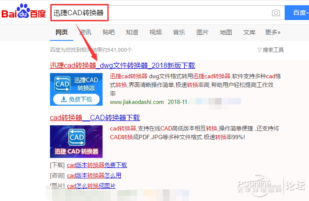Click the Baidu logo
The width and height of the screenshot is (309, 201).
pyautogui.click(x=23, y=11)
